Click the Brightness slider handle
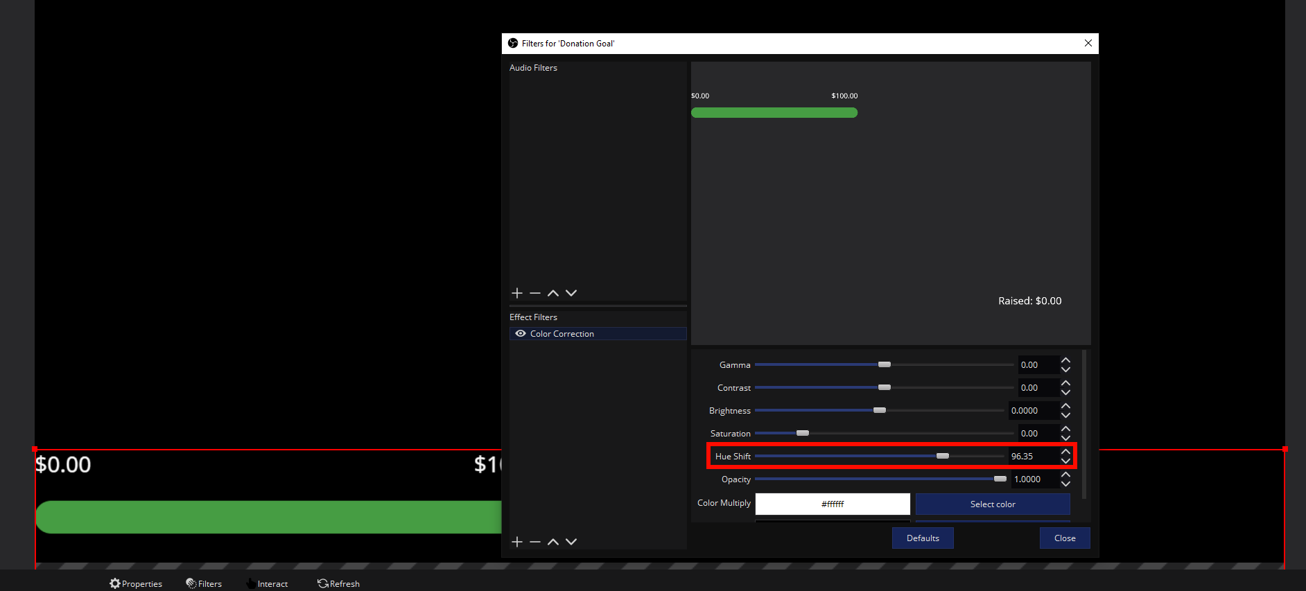 (880, 410)
